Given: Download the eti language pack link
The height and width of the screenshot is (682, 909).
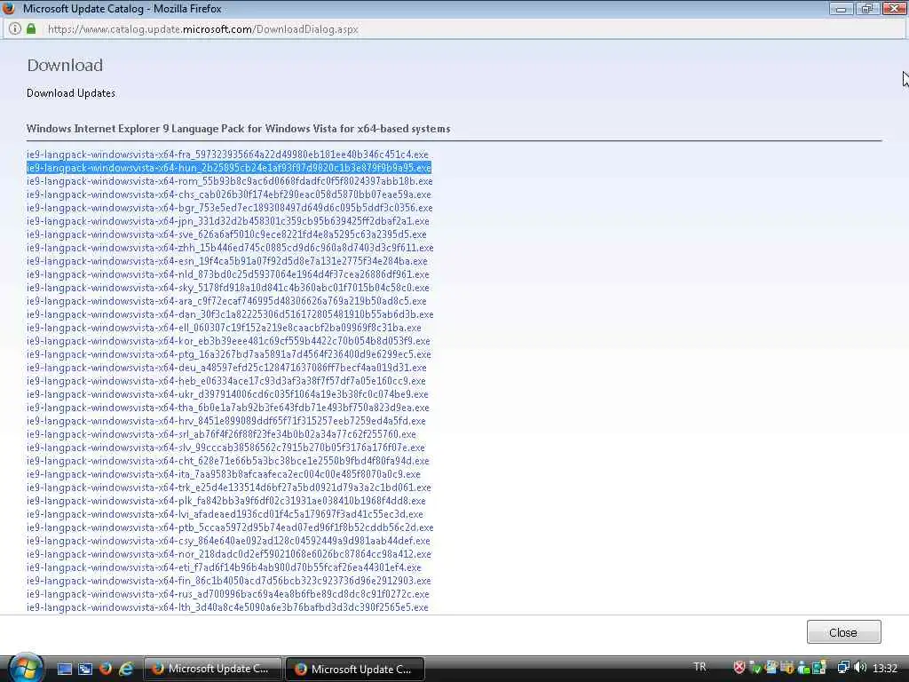Looking at the screenshot, I should [x=224, y=567].
